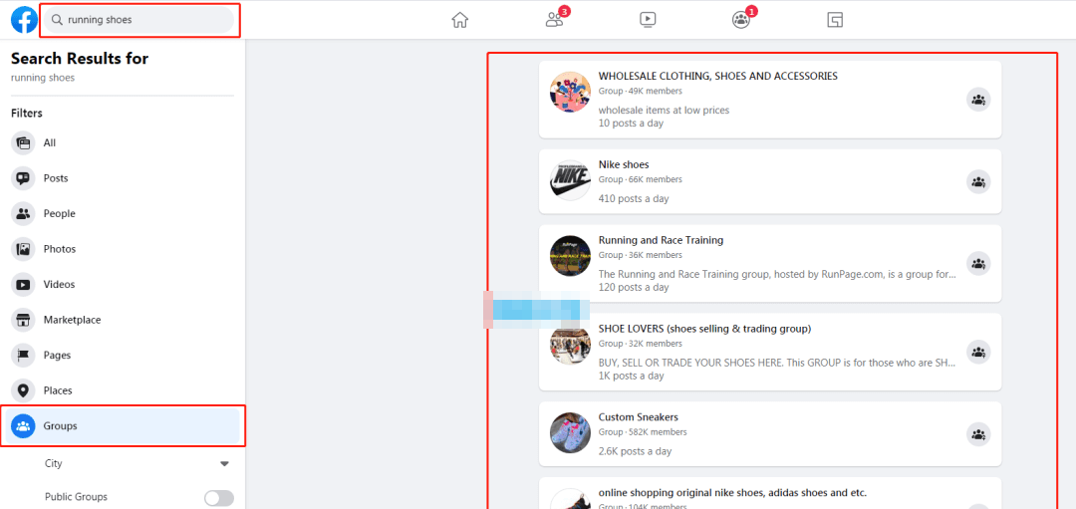Click '10 posts a day' text
1076x509 pixels.
pos(631,124)
